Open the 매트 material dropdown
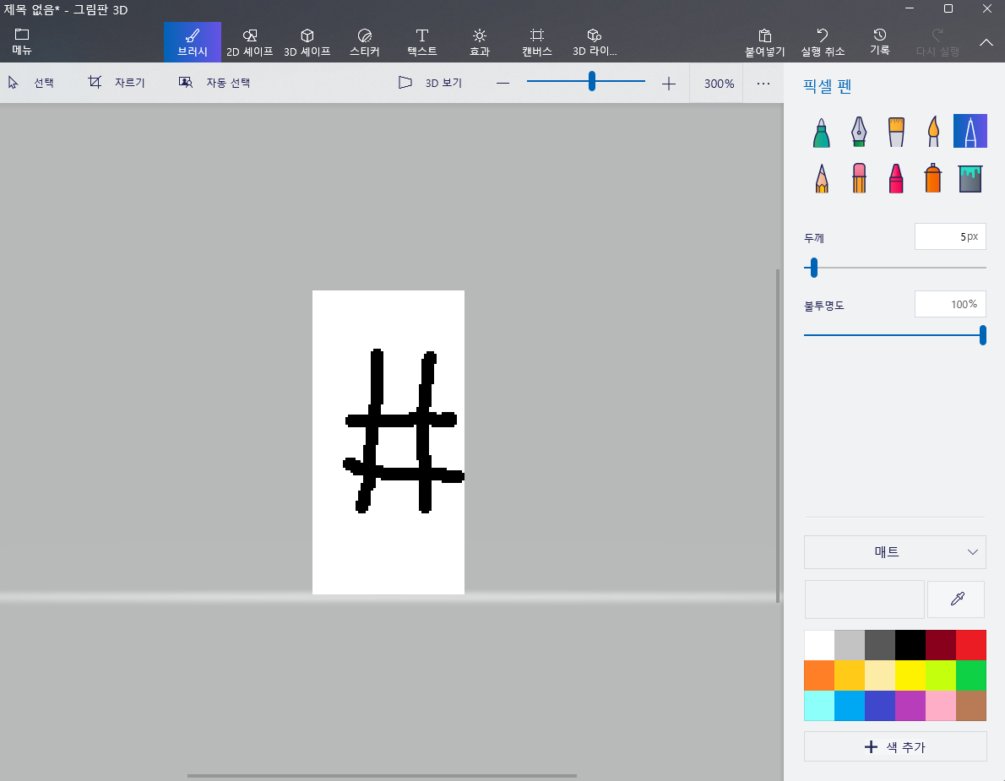The width and height of the screenshot is (1005, 781). point(894,552)
